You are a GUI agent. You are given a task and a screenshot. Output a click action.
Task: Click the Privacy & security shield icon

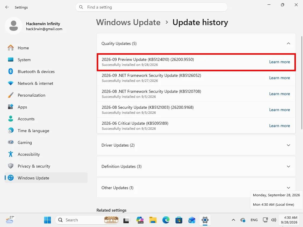pos(11,166)
